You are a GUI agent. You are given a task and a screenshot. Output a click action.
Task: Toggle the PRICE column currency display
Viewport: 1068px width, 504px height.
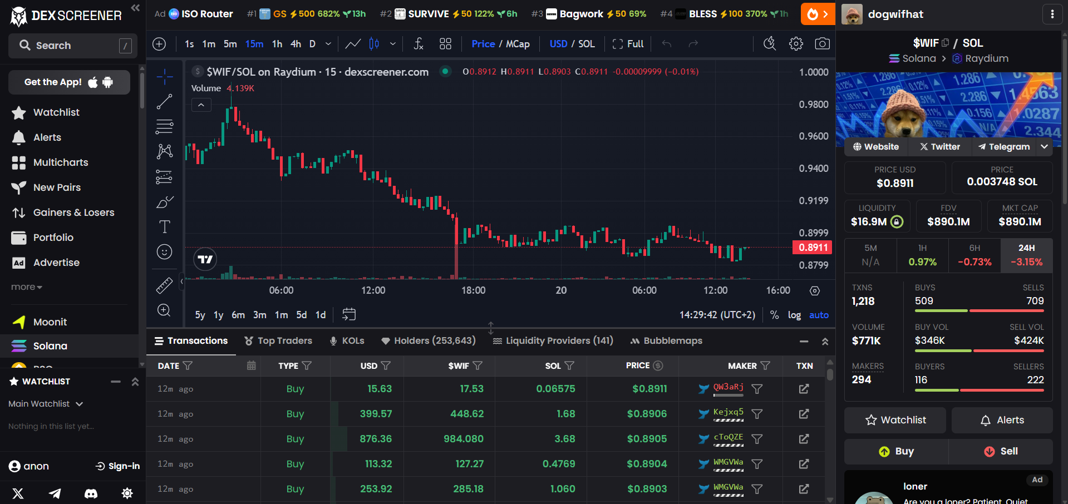(658, 365)
